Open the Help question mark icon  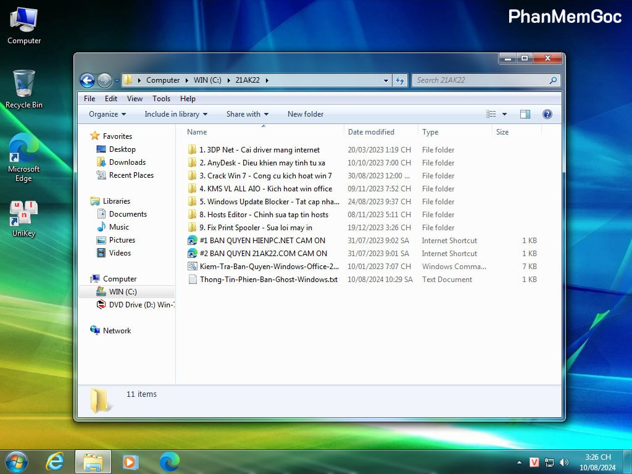(x=547, y=114)
